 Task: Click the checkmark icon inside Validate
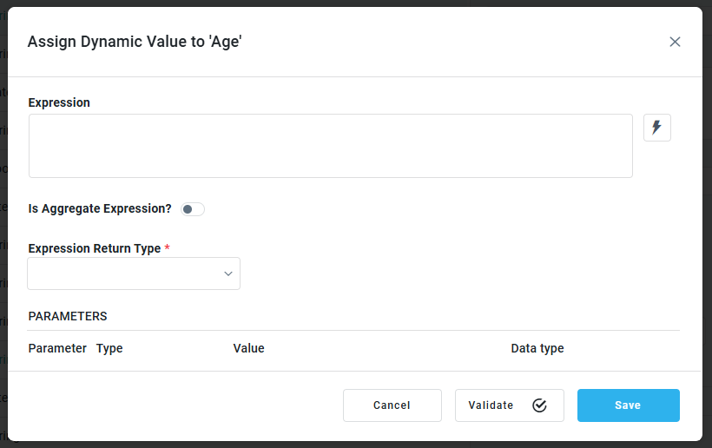pyautogui.click(x=539, y=405)
